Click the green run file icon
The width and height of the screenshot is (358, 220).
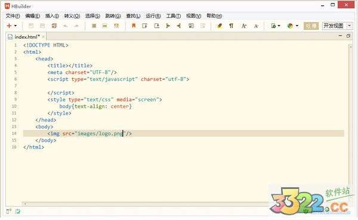click(273, 26)
